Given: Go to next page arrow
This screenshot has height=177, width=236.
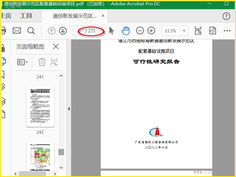Looking at the screenshot, I should click(63, 31).
